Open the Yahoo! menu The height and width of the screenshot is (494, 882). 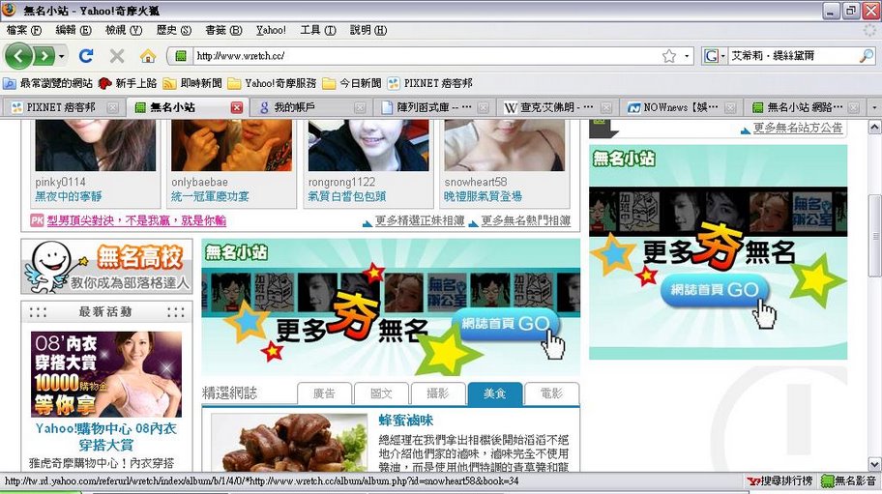click(x=271, y=30)
